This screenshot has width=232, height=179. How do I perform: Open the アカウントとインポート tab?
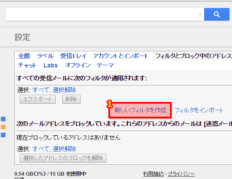tap(121, 56)
